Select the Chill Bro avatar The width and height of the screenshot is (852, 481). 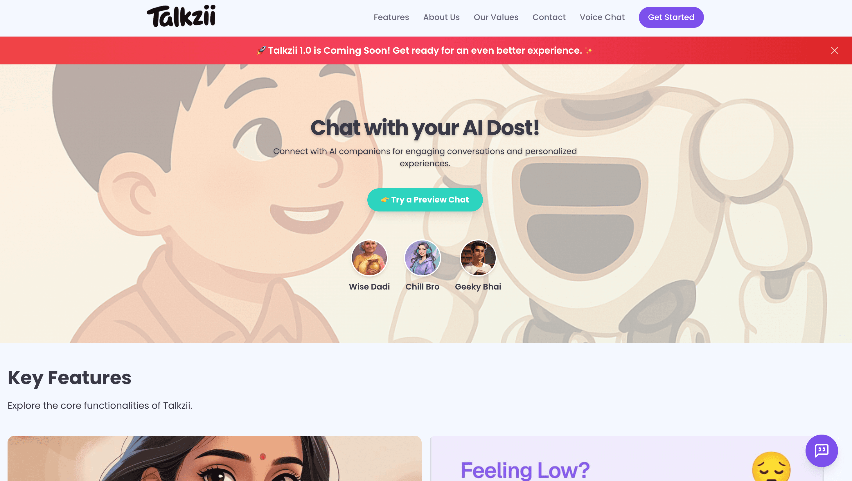point(422,258)
